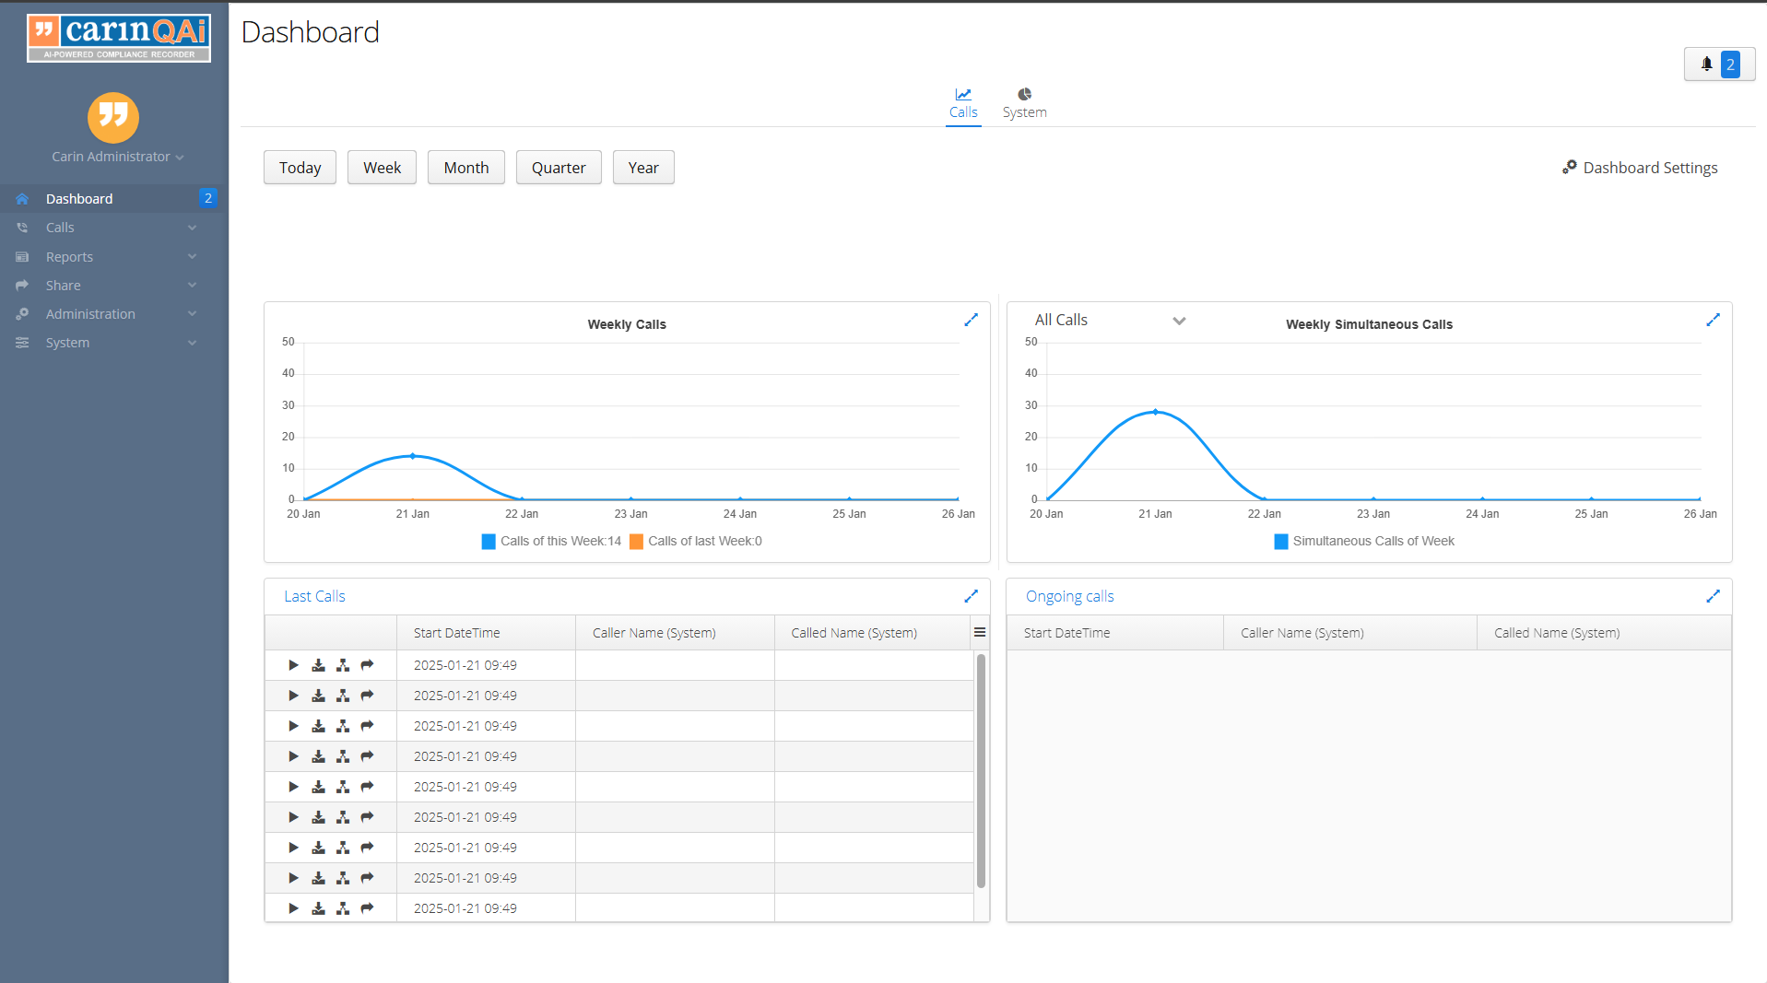Share the first call in Last Calls

(367, 665)
